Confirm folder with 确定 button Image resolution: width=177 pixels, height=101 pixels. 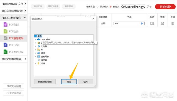tap(69, 82)
